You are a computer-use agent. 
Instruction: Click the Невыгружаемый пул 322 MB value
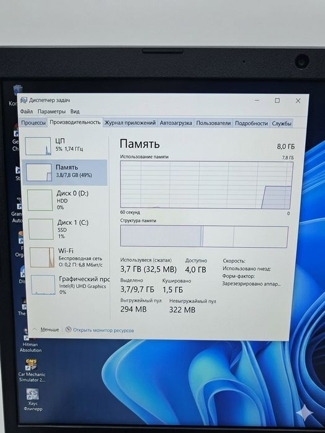[182, 310]
